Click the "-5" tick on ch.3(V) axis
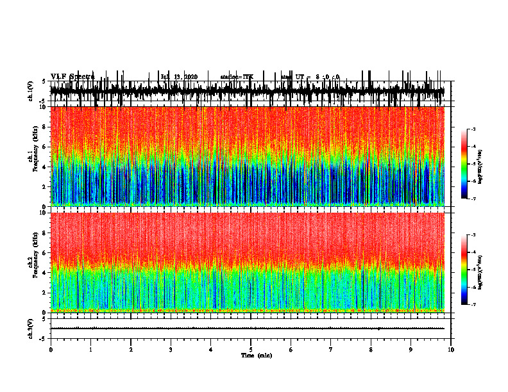 click(x=44, y=339)
